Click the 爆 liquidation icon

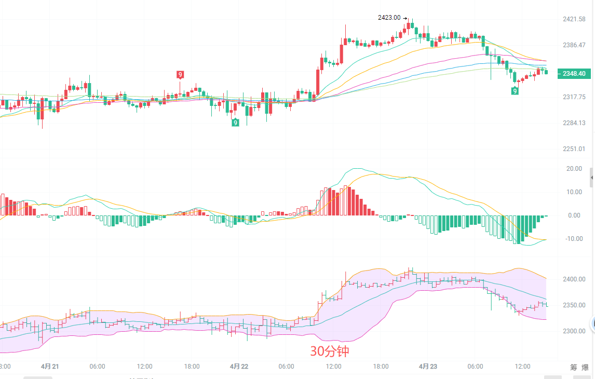[585, 367]
